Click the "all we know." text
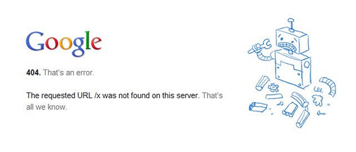 [47, 107]
